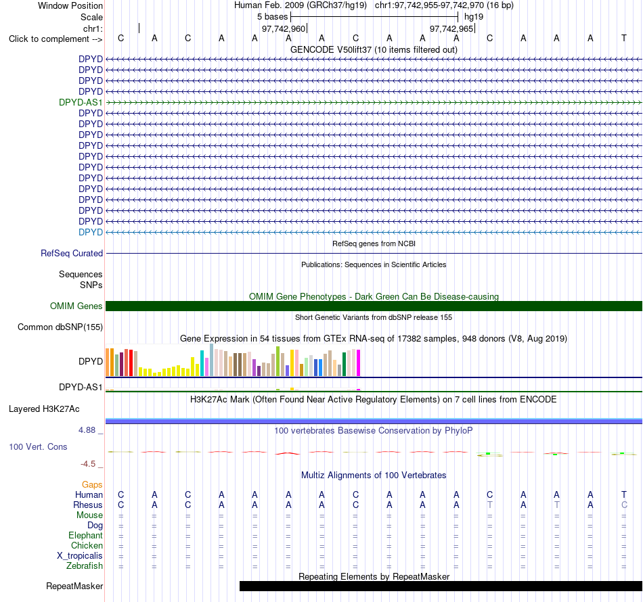Click the 'Layered H3K27Ac' label
643x602 pixels.
click(x=44, y=409)
